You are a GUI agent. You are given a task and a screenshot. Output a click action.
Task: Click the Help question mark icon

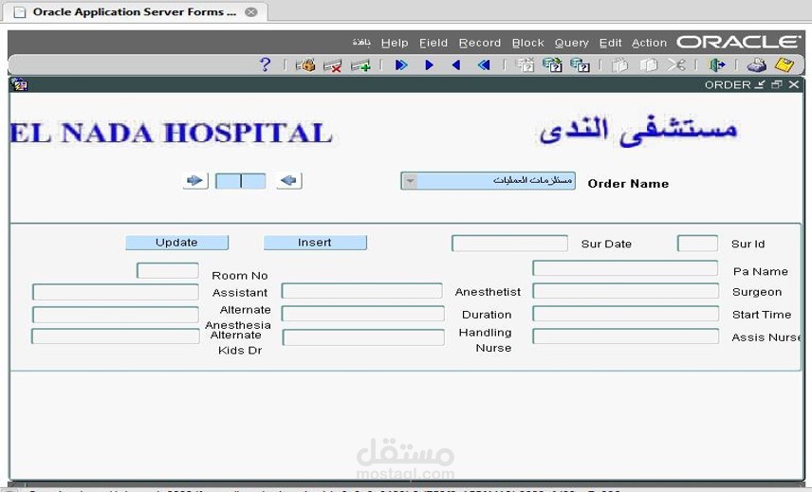[266, 65]
